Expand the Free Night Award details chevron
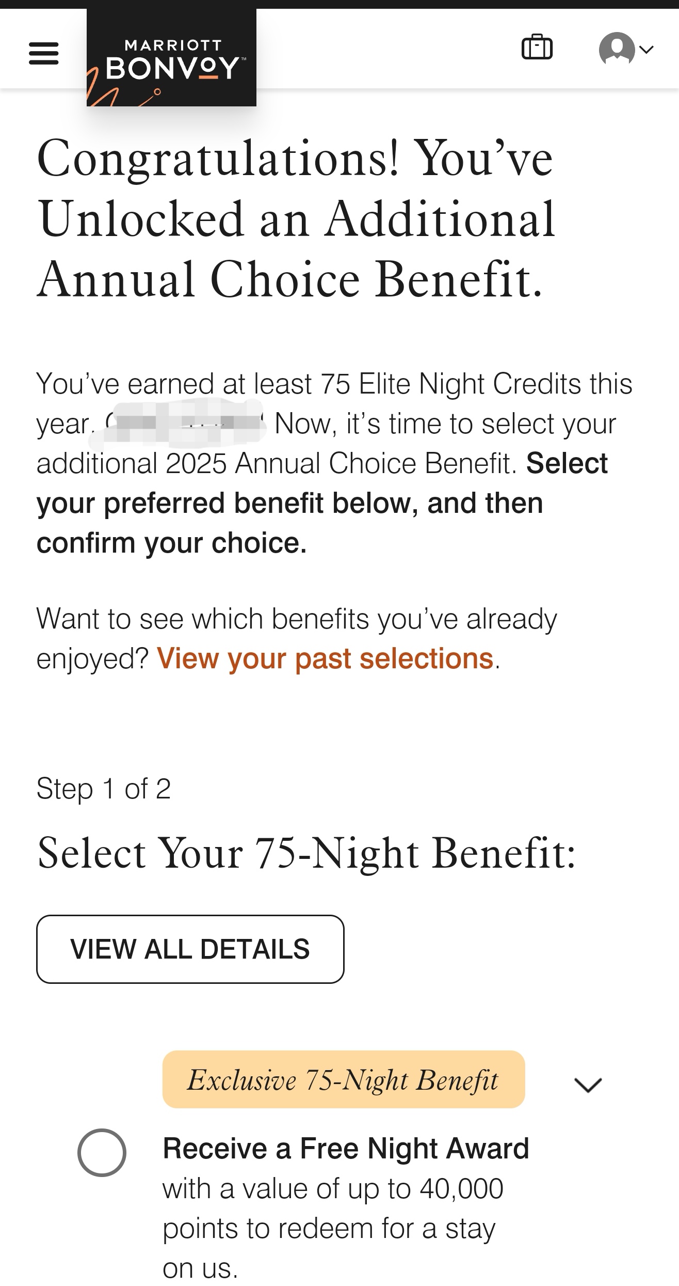The height and width of the screenshot is (1286, 679). [588, 1085]
